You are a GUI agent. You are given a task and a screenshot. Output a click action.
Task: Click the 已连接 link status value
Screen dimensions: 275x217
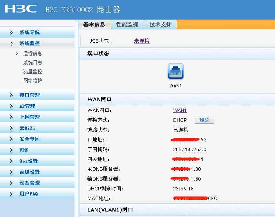tap(181, 130)
